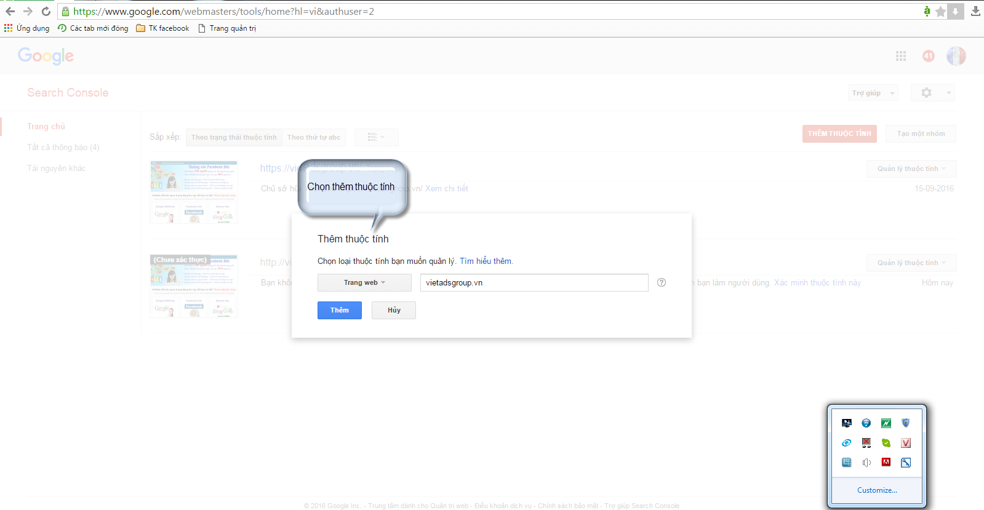The image size is (984, 510).
Task: Click the browser address bar
Action: pyautogui.click(x=492, y=11)
